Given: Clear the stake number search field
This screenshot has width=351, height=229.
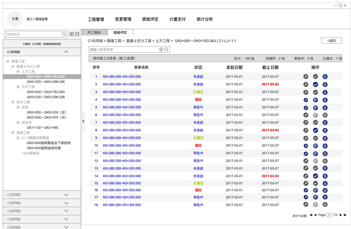Looking at the screenshot, I should pos(161,49).
